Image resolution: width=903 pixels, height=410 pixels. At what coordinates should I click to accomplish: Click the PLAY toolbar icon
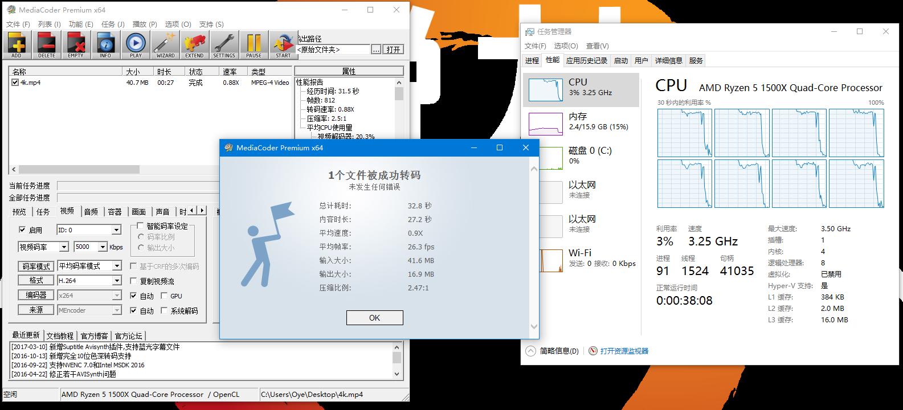tap(136, 45)
